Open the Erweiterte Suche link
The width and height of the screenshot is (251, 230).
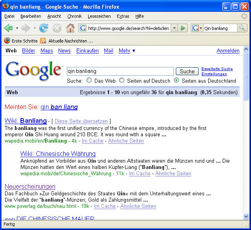tap(217, 69)
